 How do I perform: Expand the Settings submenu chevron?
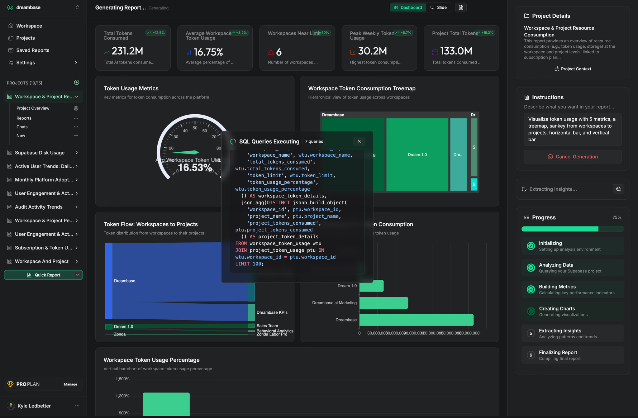[x=76, y=63]
